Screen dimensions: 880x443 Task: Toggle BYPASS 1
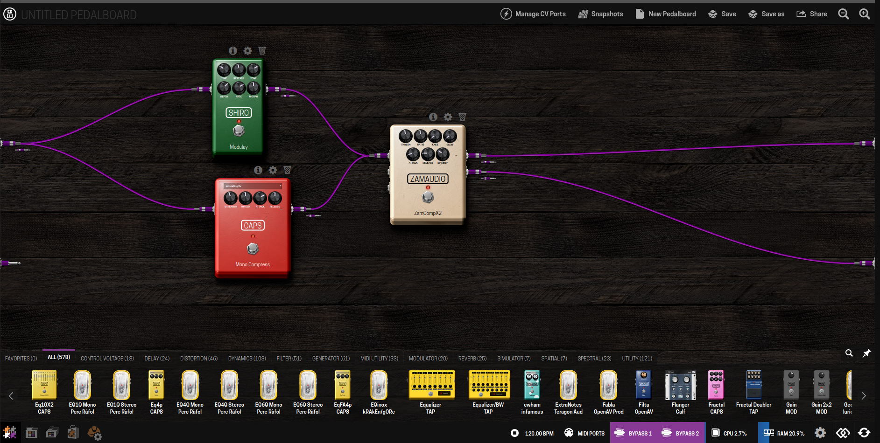coord(633,433)
